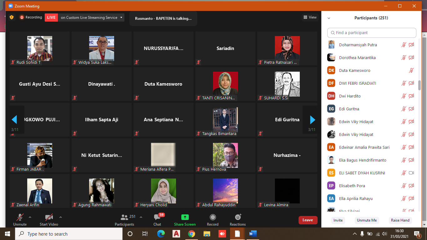Open the Chat panel icon
This screenshot has width=427, height=240.
pyautogui.click(x=157, y=217)
